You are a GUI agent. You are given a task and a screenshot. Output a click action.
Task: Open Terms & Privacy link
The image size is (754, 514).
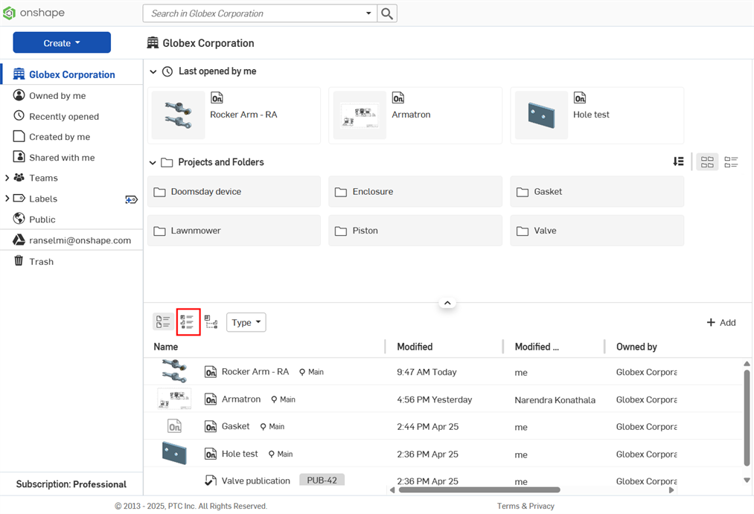coord(525,506)
